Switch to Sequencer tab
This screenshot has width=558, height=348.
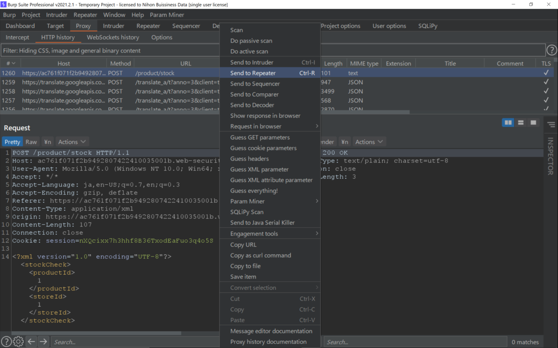[186, 26]
